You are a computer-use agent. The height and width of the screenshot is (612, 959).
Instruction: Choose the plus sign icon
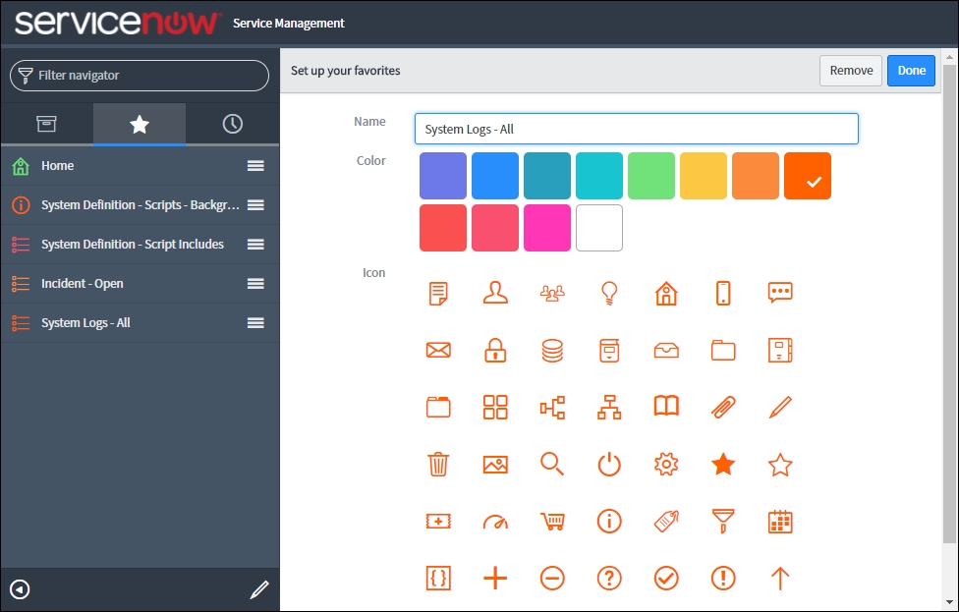495,578
